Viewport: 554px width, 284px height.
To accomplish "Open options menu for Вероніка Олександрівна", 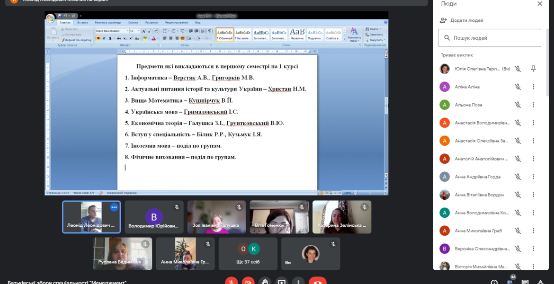I will point(533,248).
